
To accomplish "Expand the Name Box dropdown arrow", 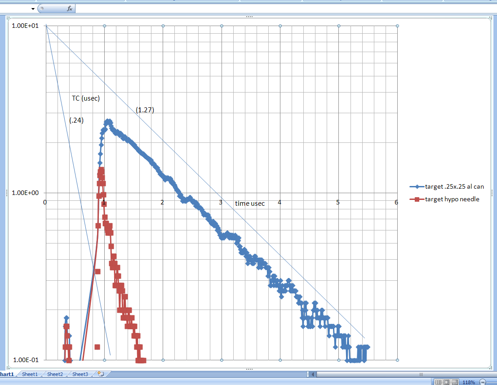I will 33,9.
